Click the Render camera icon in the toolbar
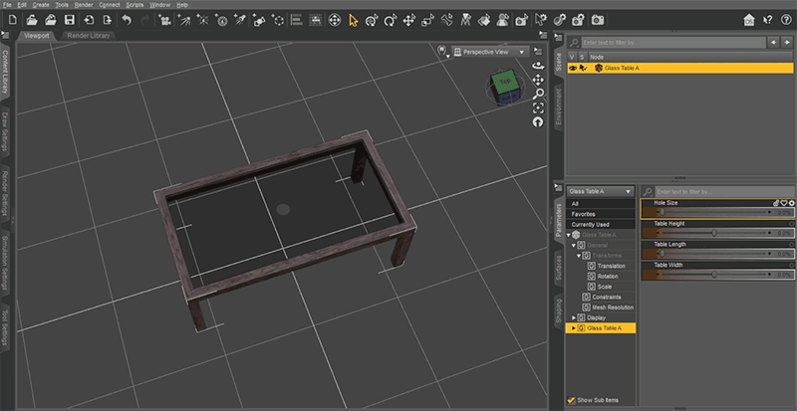The image size is (797, 411). 598,20
